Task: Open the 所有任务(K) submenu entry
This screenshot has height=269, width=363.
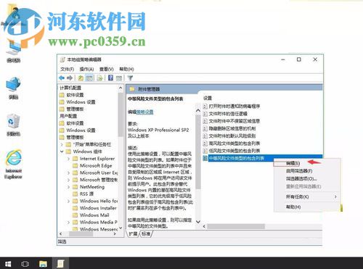Action: 306,196
